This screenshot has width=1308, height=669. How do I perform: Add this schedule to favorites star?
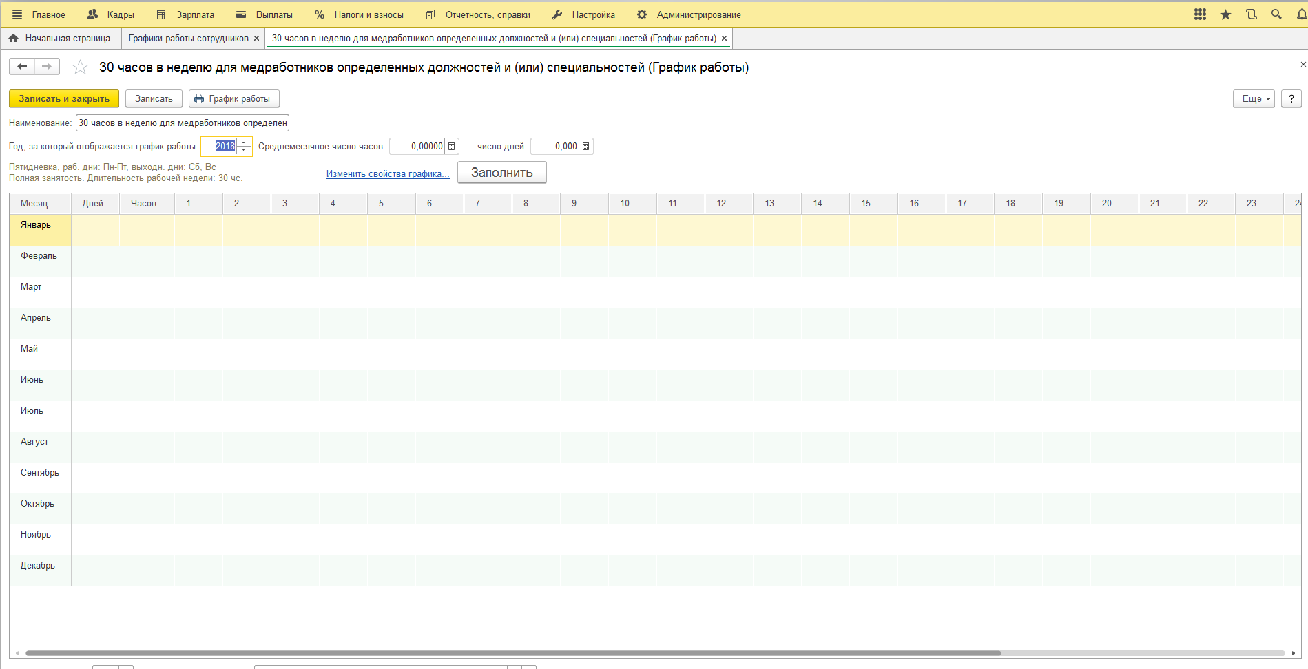pyautogui.click(x=81, y=67)
